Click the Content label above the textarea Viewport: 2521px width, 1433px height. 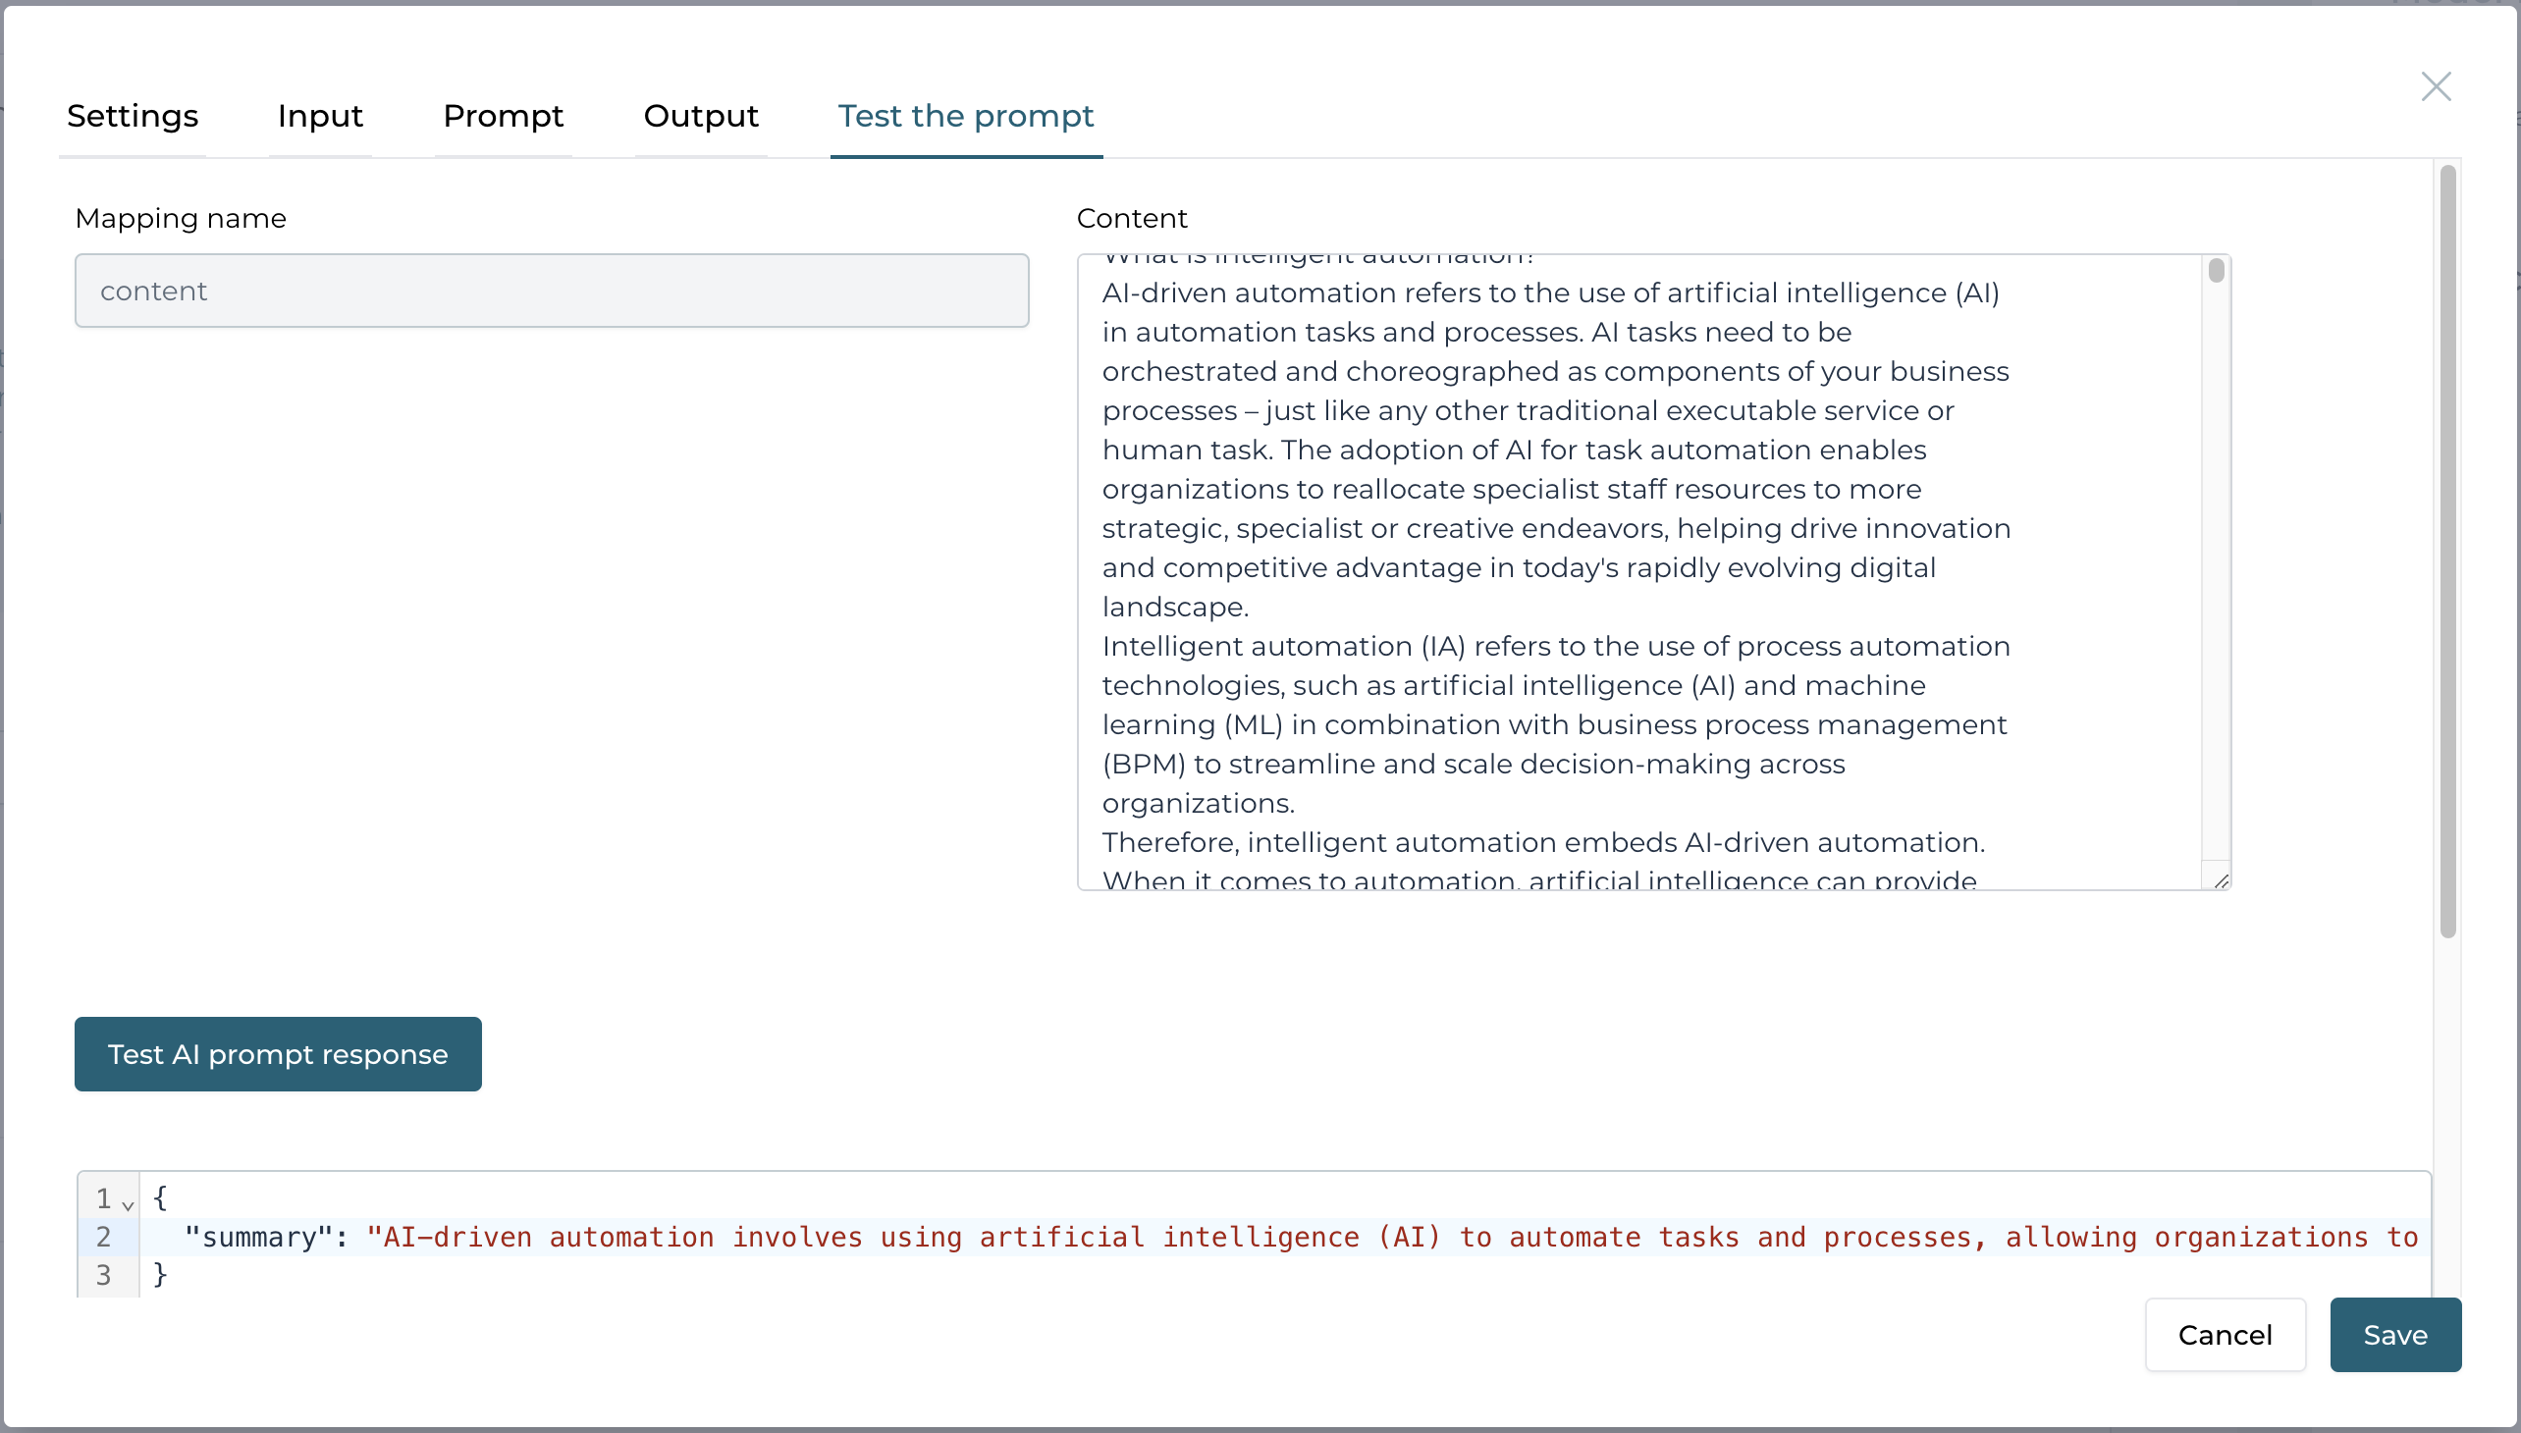coord(1132,218)
